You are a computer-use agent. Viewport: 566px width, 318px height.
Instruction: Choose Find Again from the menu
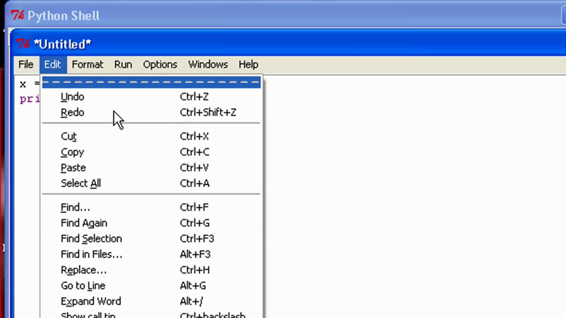(x=151, y=223)
